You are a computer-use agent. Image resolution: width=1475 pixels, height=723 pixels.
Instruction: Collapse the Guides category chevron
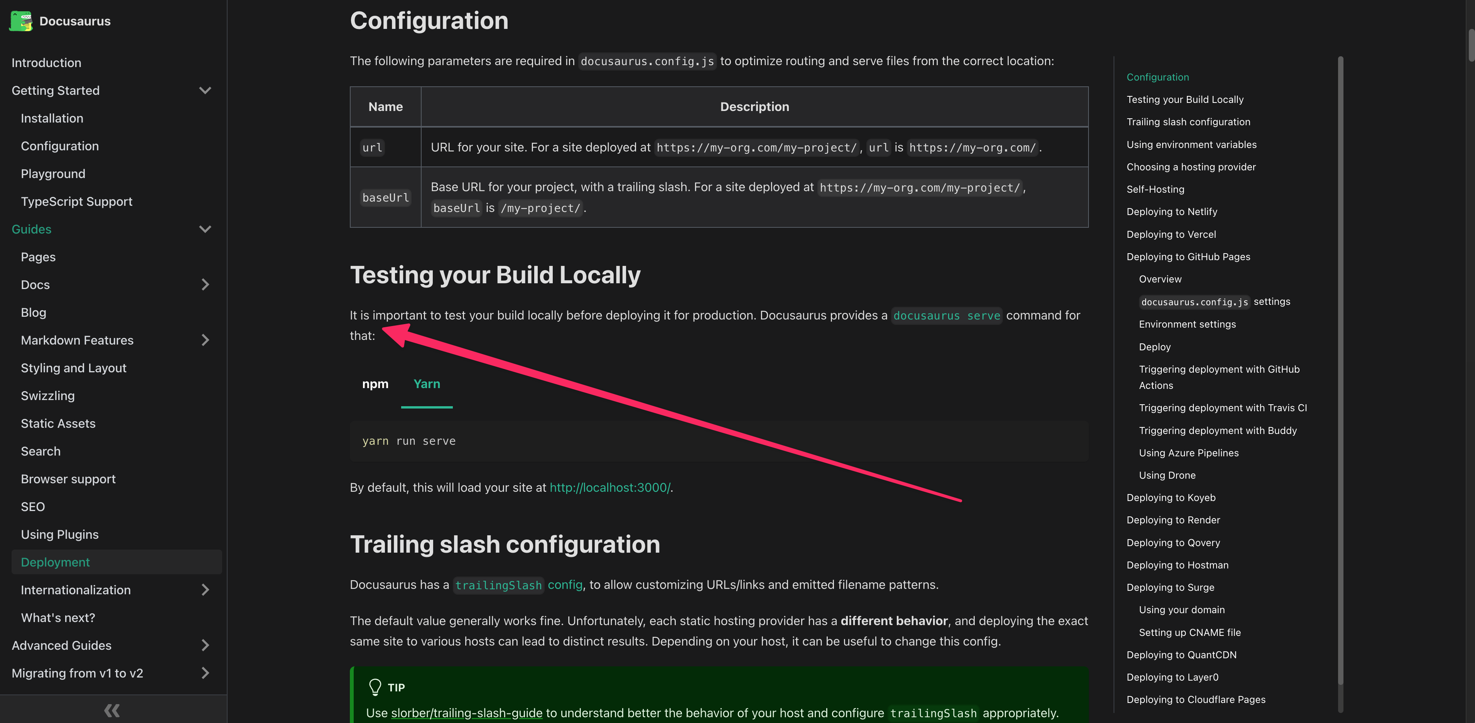pyautogui.click(x=205, y=229)
